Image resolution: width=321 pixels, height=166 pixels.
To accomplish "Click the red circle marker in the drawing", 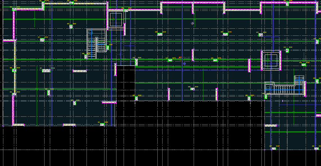I will pyautogui.click(x=180, y=57).
